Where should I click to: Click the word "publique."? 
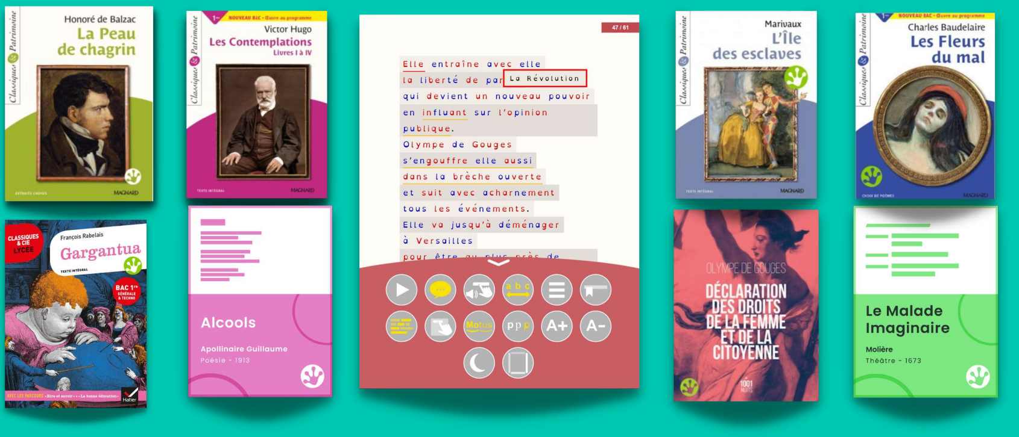coord(429,129)
